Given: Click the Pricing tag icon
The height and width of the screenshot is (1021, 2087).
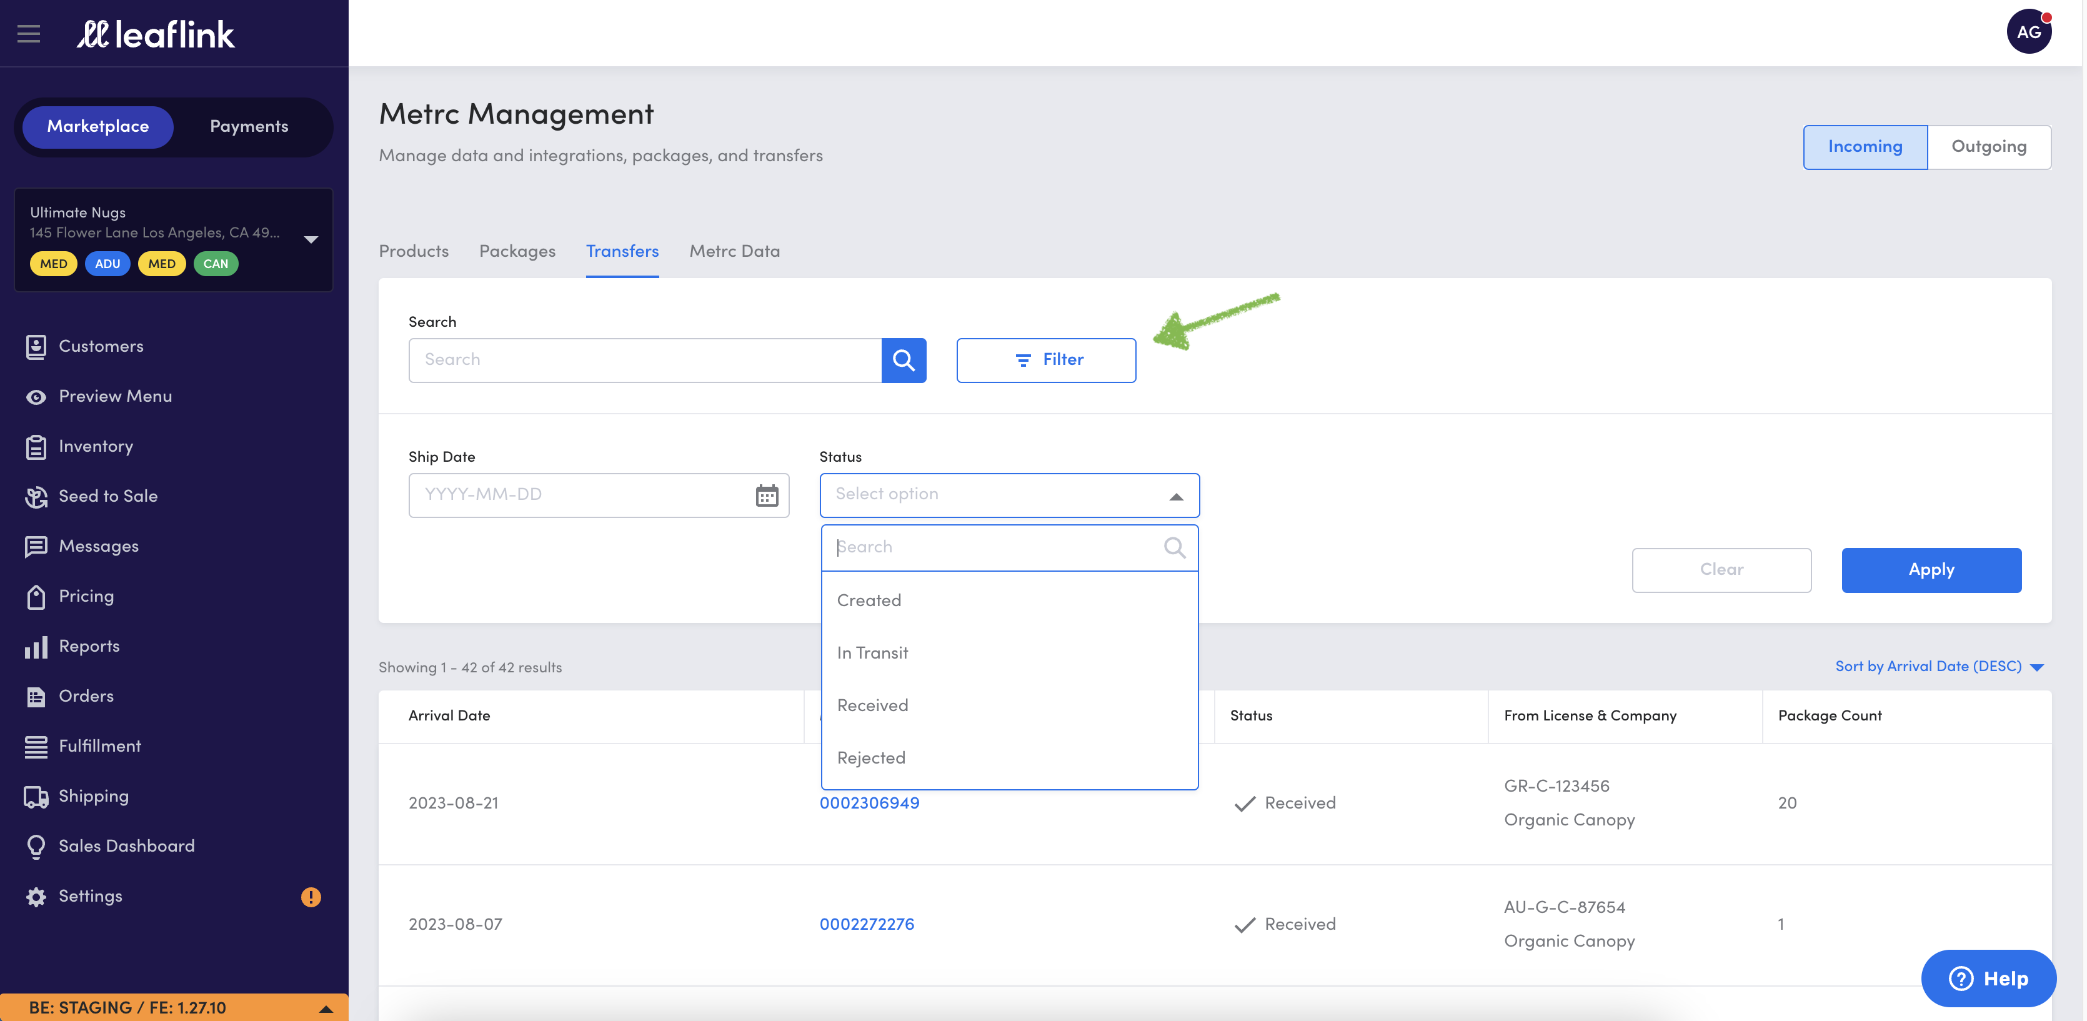Looking at the screenshot, I should pos(36,596).
